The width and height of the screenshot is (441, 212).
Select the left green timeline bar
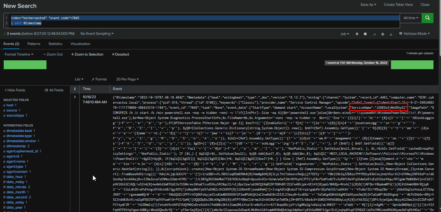pos(25,65)
